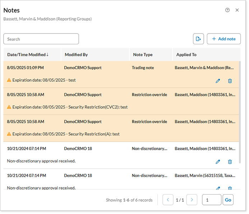
Task: Click the help question mark icon
Action: tap(227, 10)
